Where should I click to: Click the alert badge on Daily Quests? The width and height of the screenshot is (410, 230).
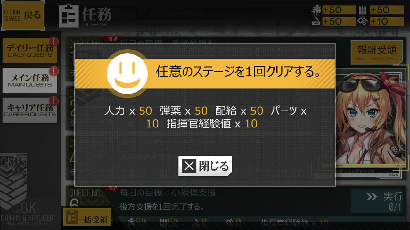point(54,42)
